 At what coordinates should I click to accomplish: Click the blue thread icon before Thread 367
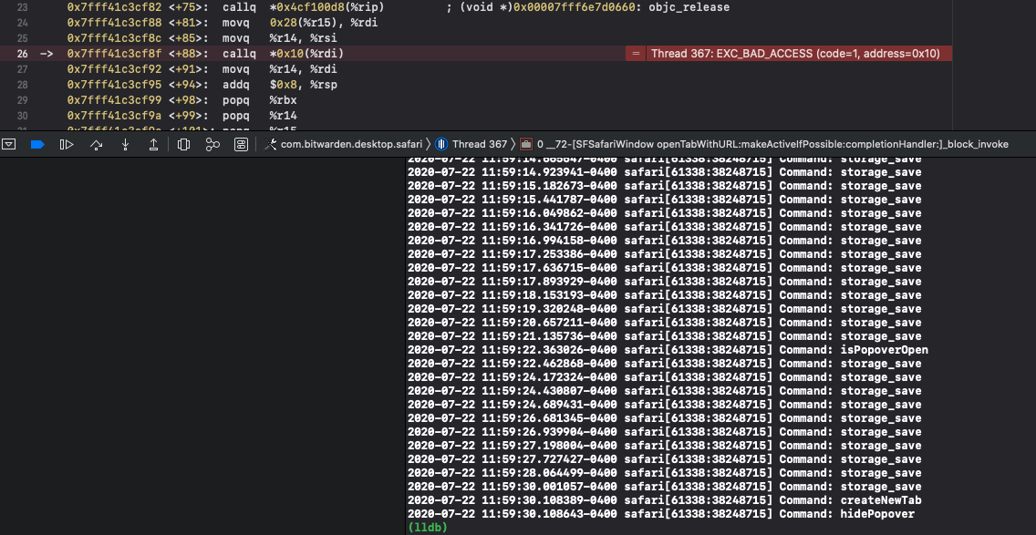click(441, 144)
